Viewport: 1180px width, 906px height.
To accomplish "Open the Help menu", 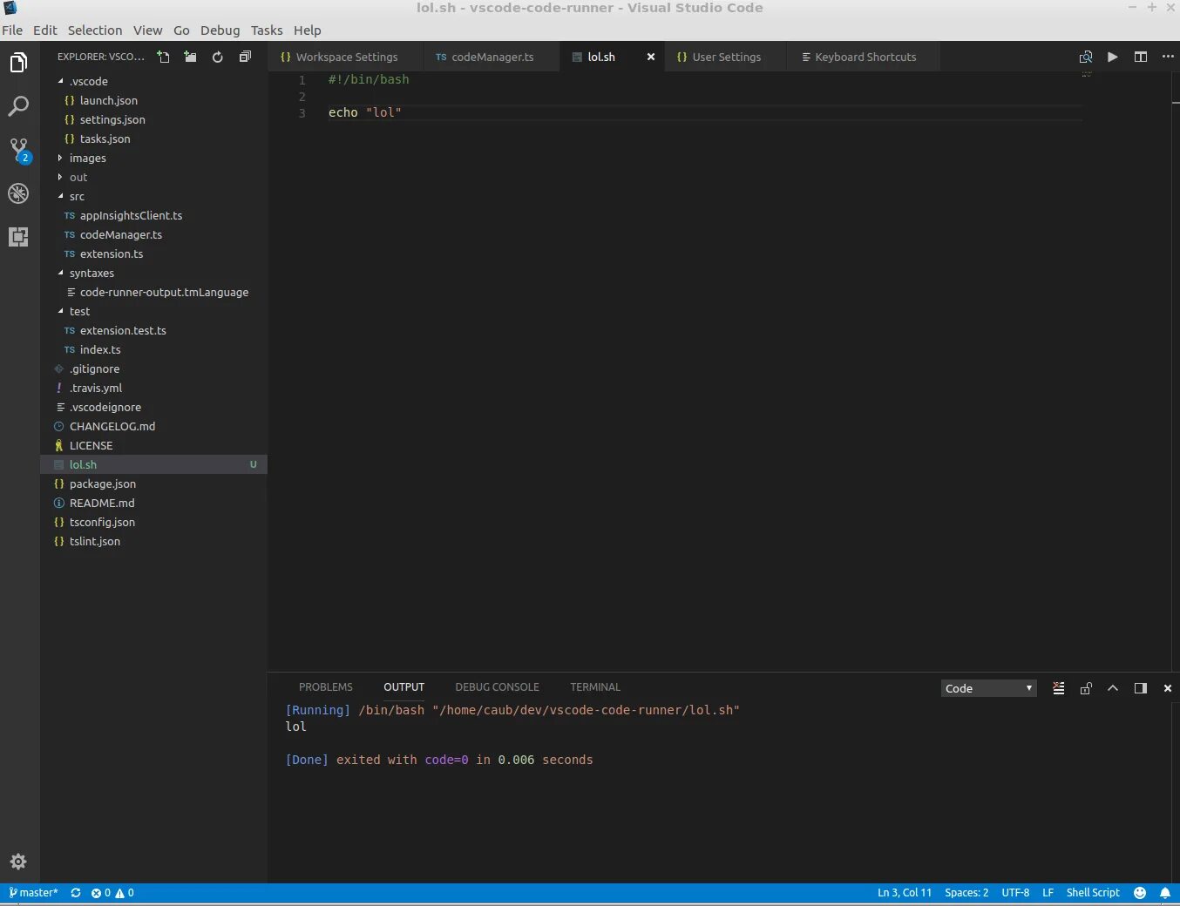I will 307,30.
